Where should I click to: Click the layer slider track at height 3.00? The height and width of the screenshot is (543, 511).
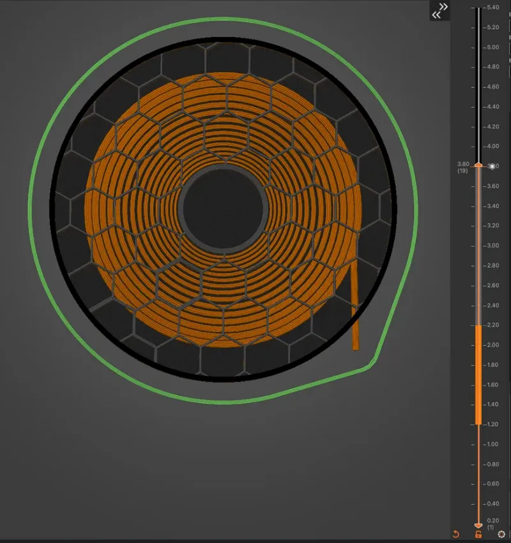(478, 246)
